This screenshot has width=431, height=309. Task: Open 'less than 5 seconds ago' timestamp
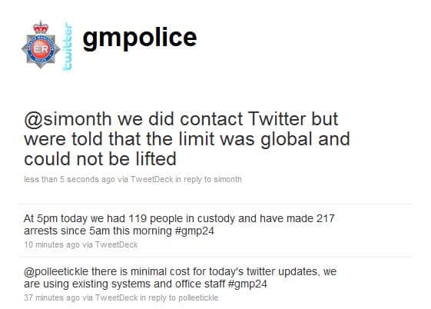[x=70, y=179]
